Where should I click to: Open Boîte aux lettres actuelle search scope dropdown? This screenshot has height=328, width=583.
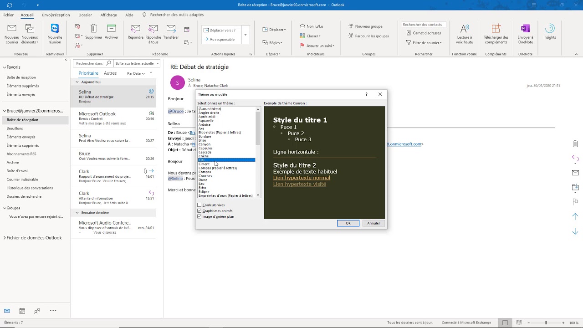(x=137, y=63)
